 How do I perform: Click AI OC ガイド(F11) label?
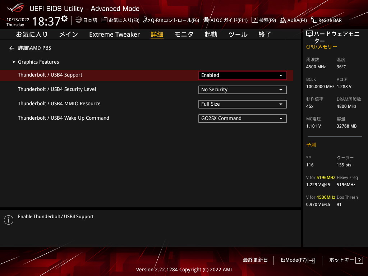point(229,20)
